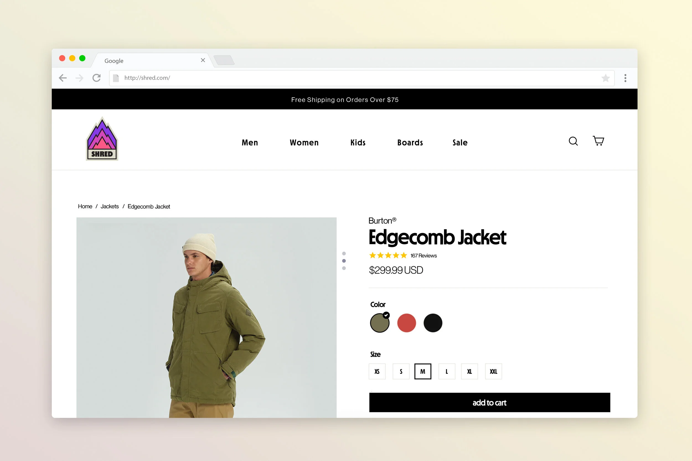Choose size S

pyautogui.click(x=401, y=371)
